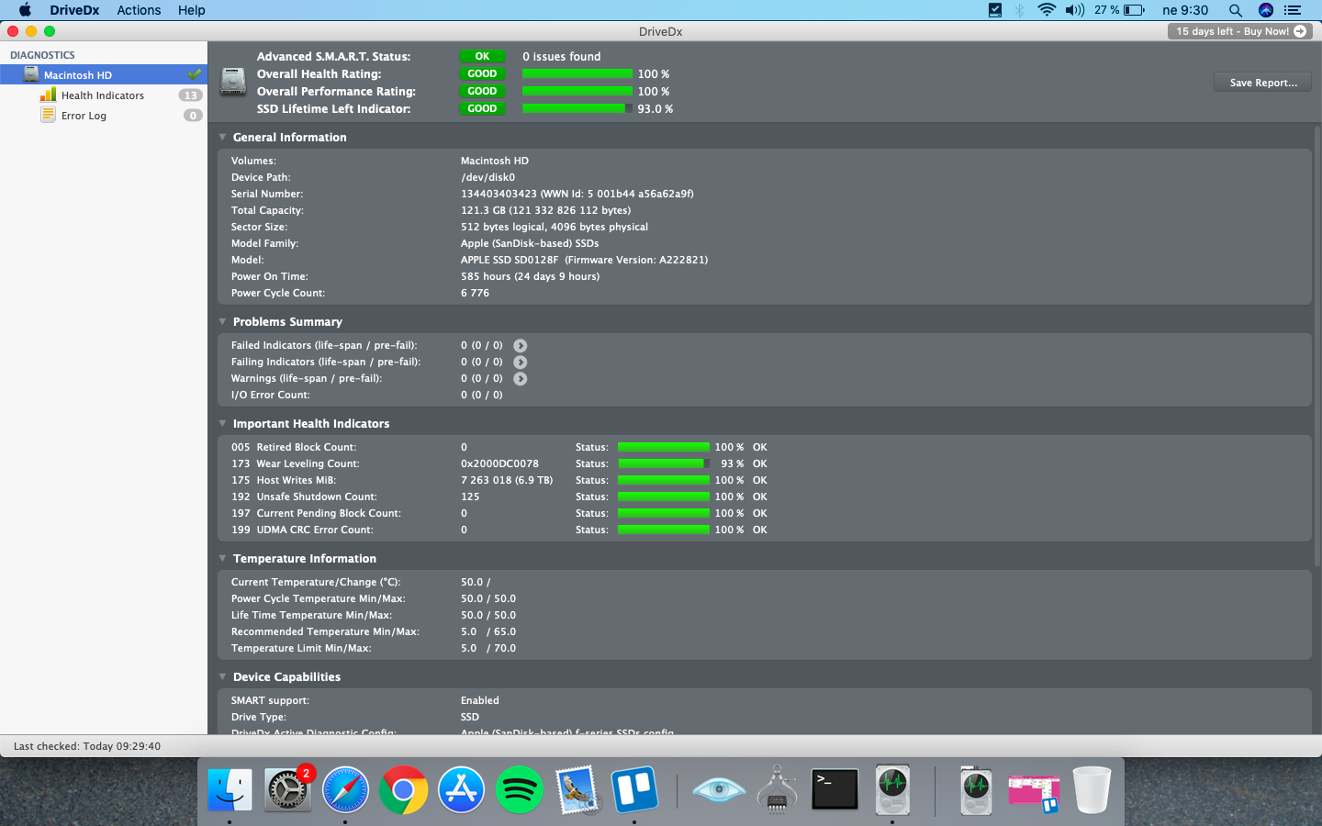
Task: Collapse the Problems Summary section
Action: click(222, 321)
